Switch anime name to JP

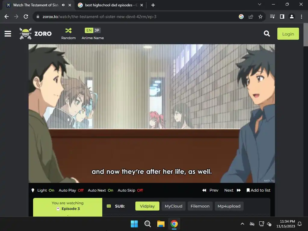[97, 30]
